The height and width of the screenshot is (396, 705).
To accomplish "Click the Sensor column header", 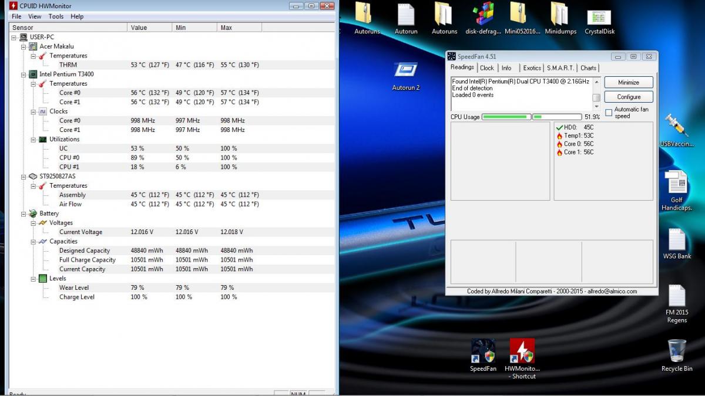I will pos(68,28).
